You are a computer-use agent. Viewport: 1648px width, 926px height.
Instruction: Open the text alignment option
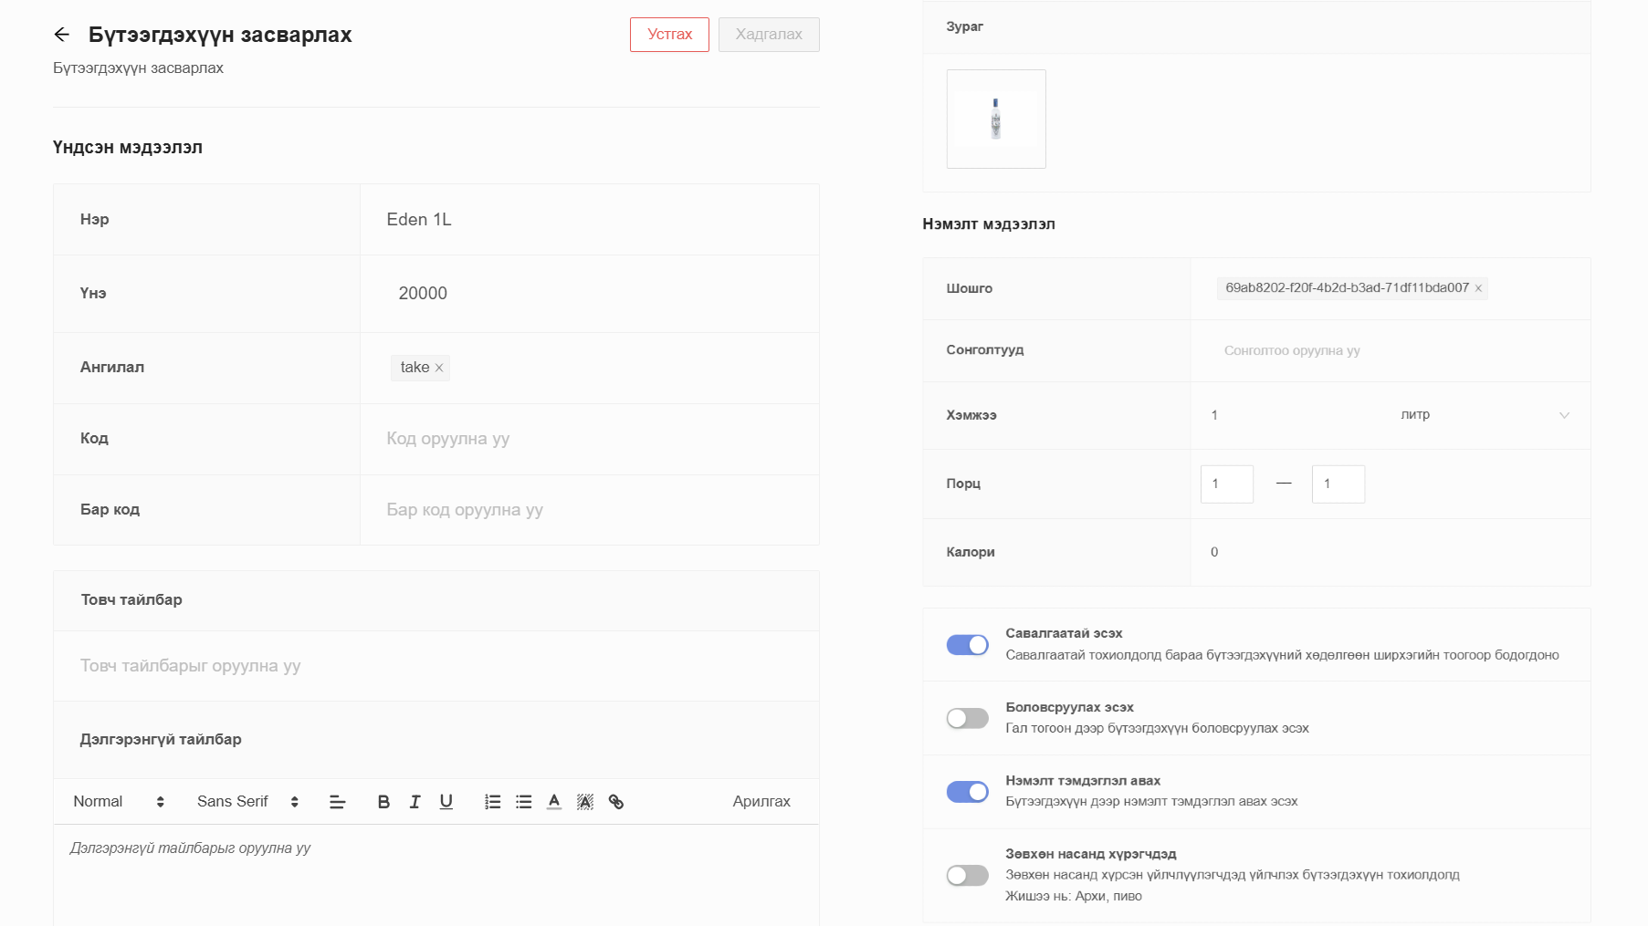337,802
